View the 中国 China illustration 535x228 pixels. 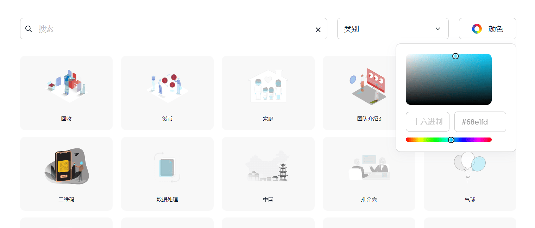click(268, 173)
